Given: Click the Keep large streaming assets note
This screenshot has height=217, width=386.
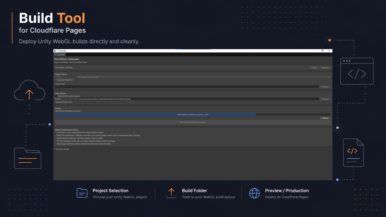Looking at the screenshot, I should tap(84, 144).
